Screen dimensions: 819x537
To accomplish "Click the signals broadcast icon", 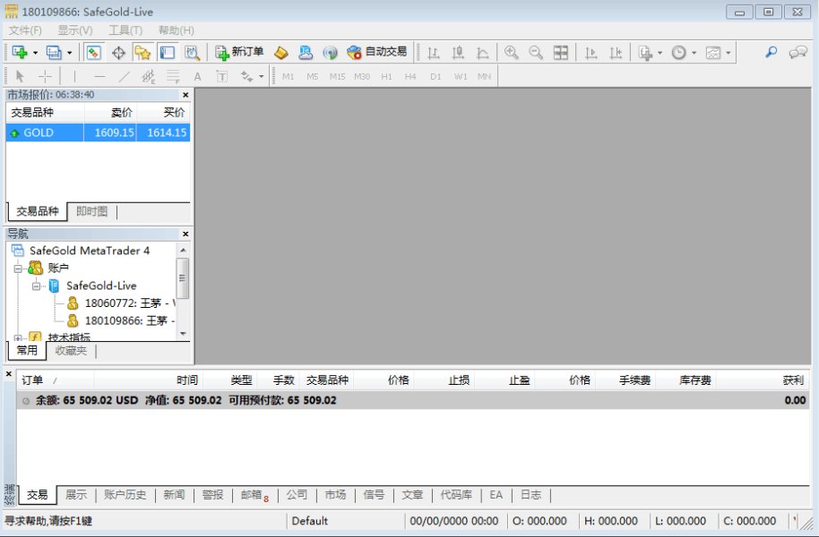I will coord(330,52).
